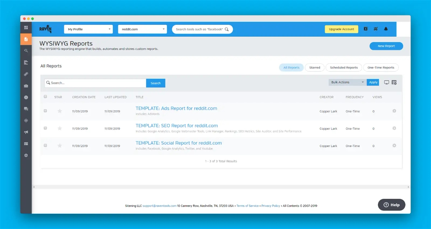Open the contact card icon in header
The width and height of the screenshot is (431, 229).
coord(366,29)
